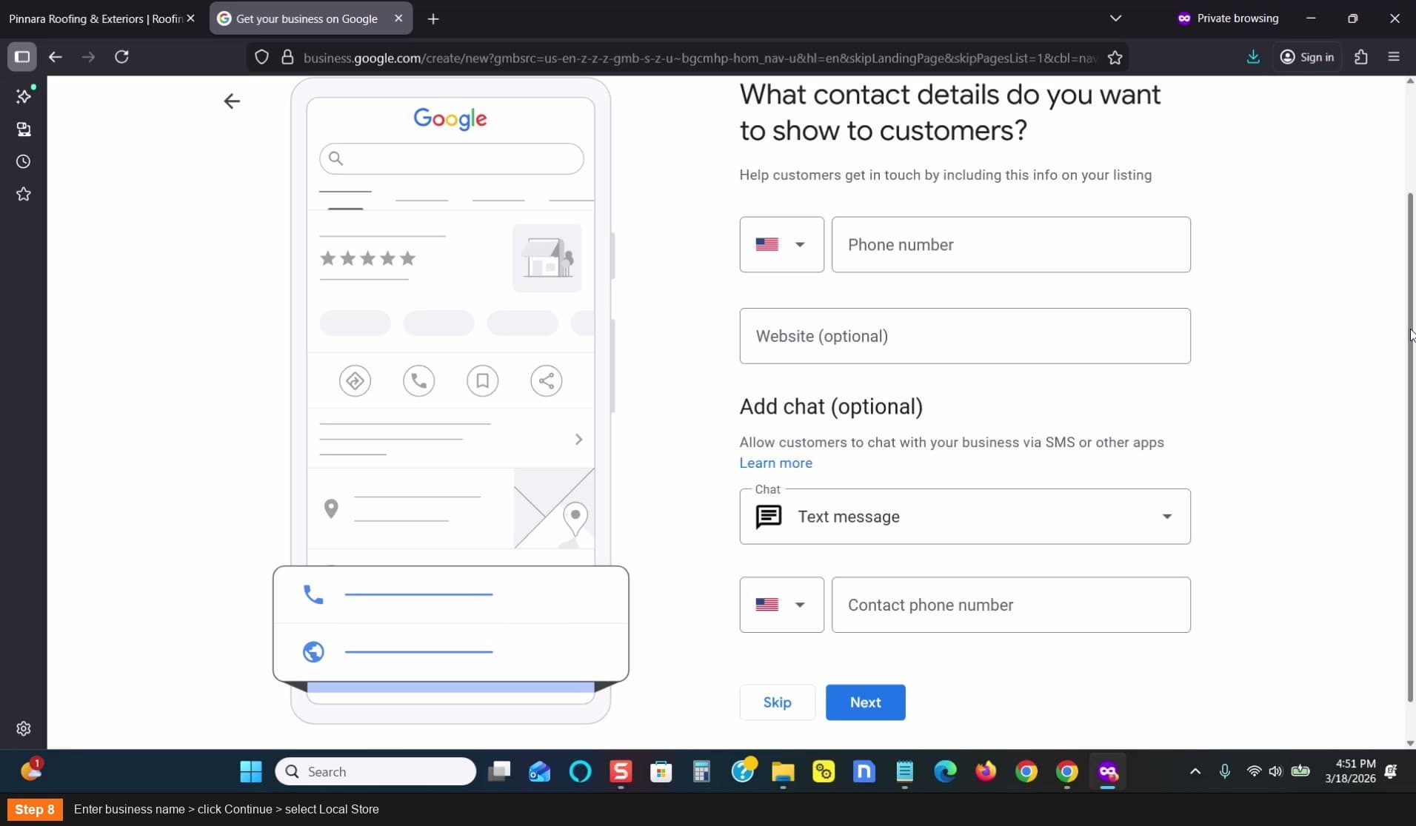Screen dimensions: 1416x826
Task: Expand the Chat Text message dropdown
Action: (x=965, y=517)
